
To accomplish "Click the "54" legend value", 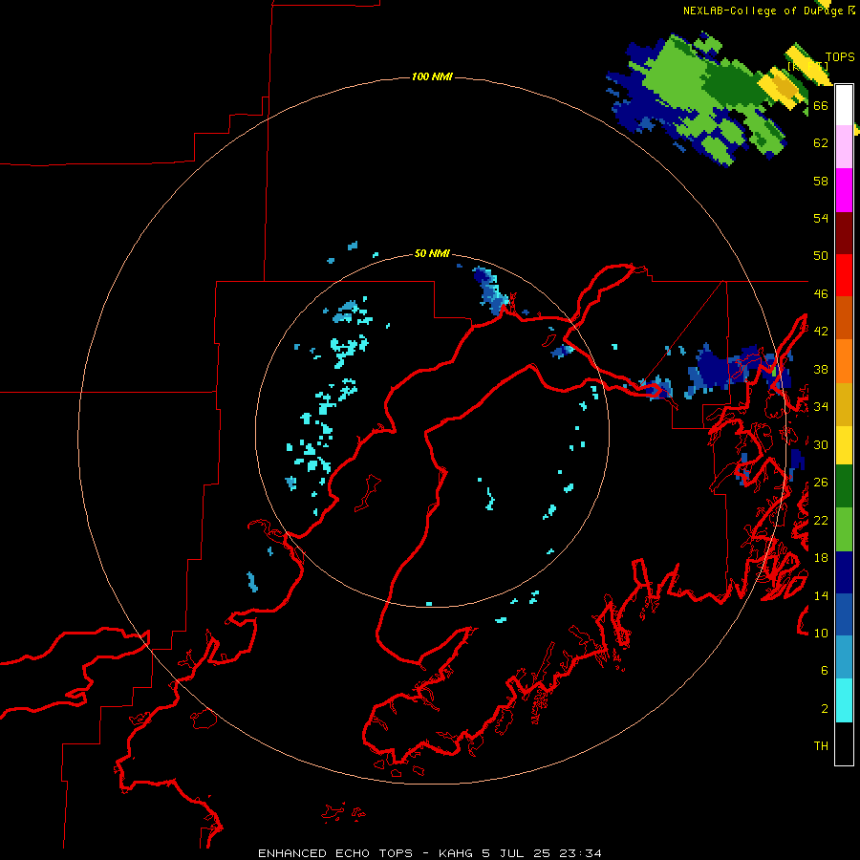I will coord(821,218).
